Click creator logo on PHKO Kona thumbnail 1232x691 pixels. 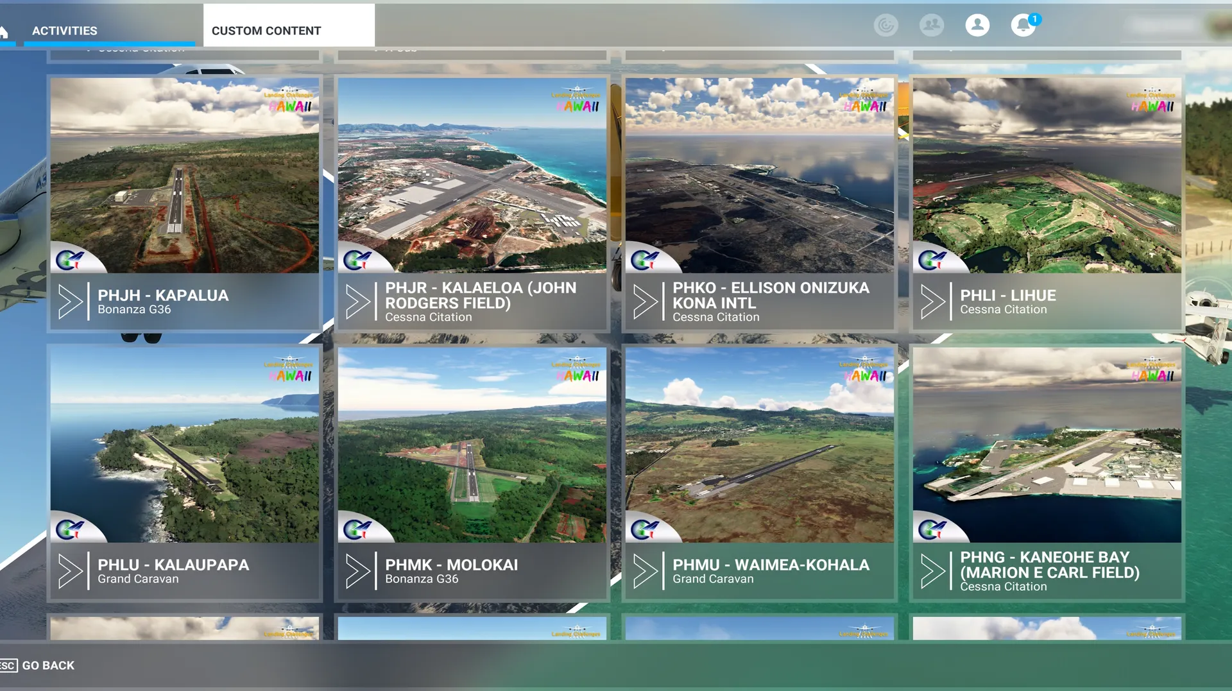645,260
